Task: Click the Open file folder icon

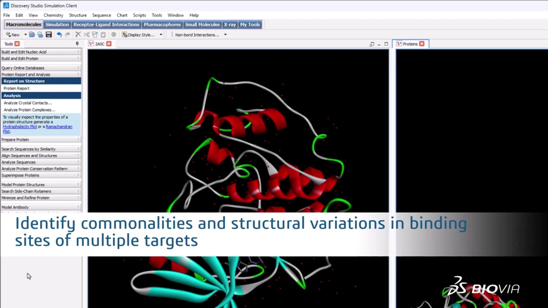Action: click(x=32, y=35)
